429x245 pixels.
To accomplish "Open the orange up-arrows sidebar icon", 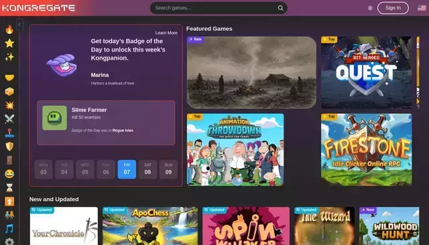I will (x=9, y=201).
